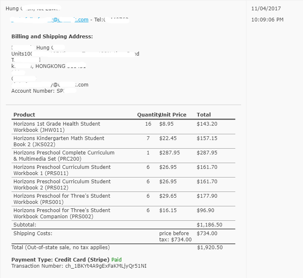Click subtotal amount $1,186.50
Viewport: 303px width, 278px height.
(x=209, y=225)
